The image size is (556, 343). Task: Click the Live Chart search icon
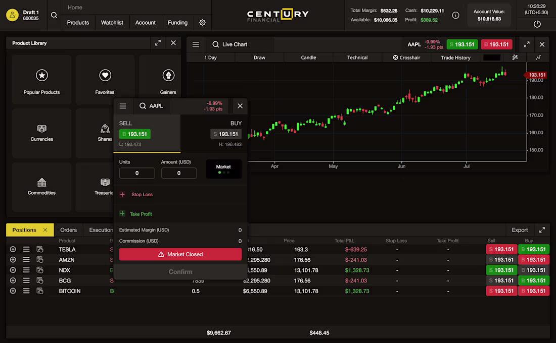(x=215, y=44)
